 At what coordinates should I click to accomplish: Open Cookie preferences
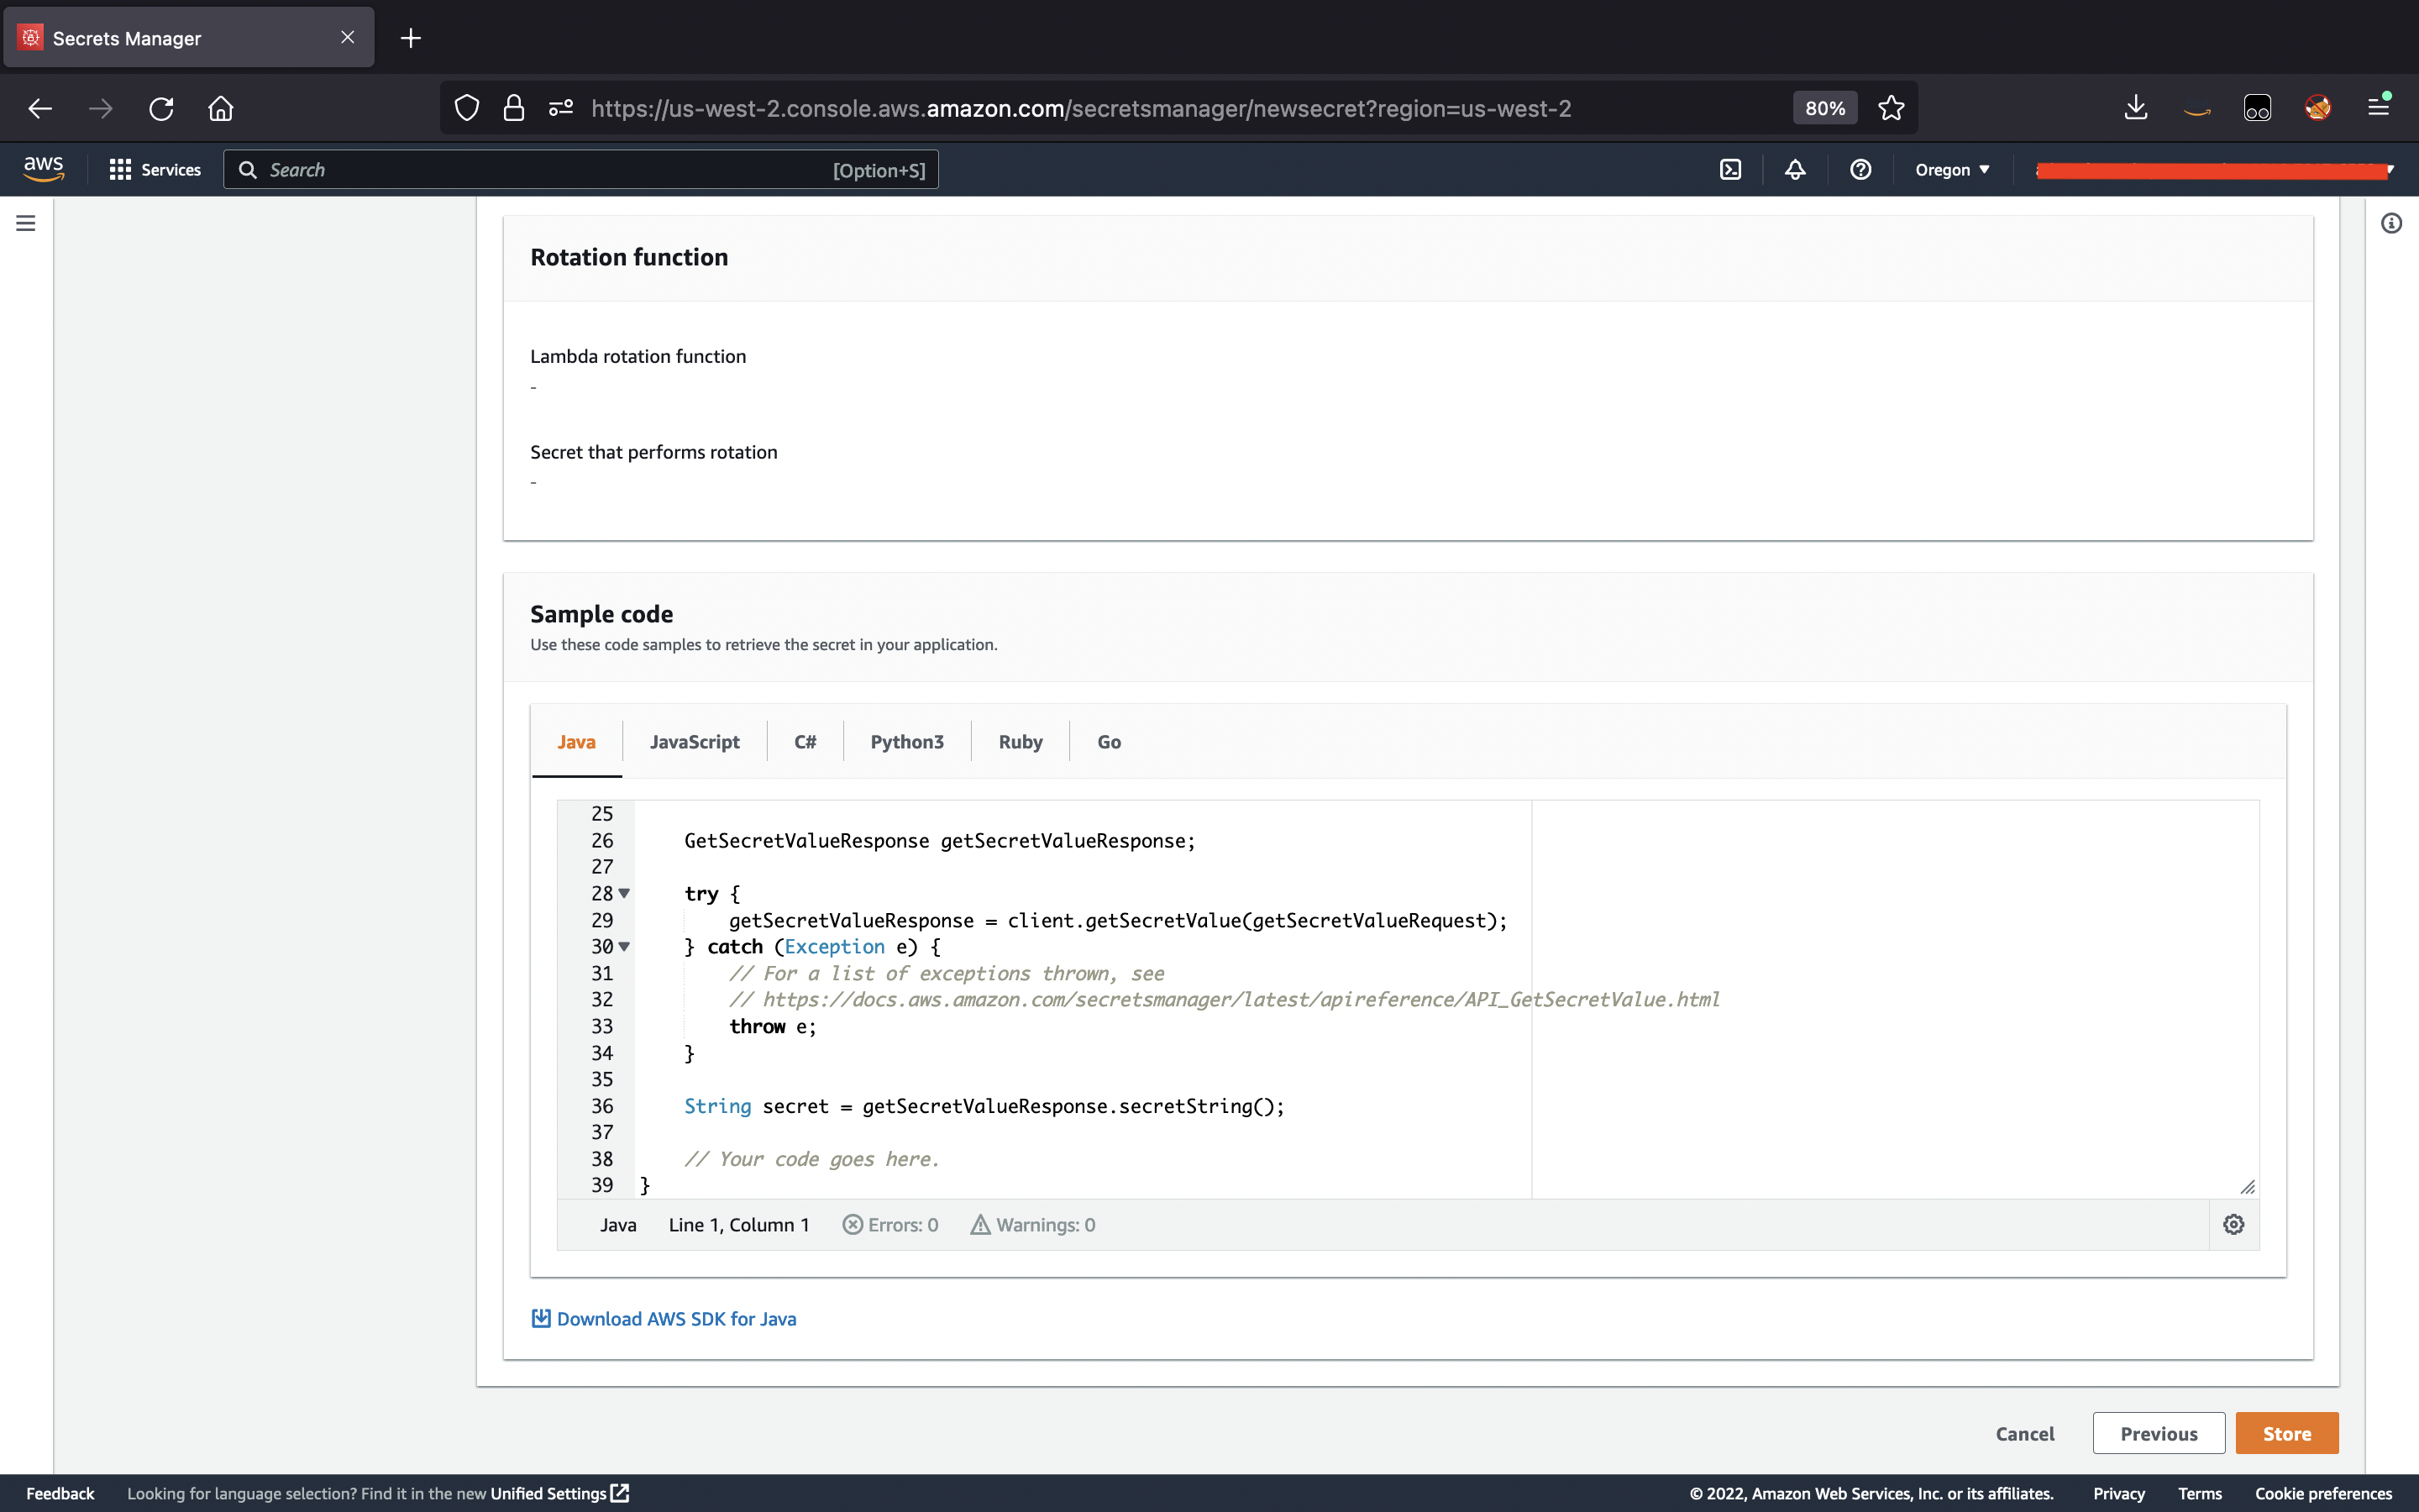click(2324, 1493)
